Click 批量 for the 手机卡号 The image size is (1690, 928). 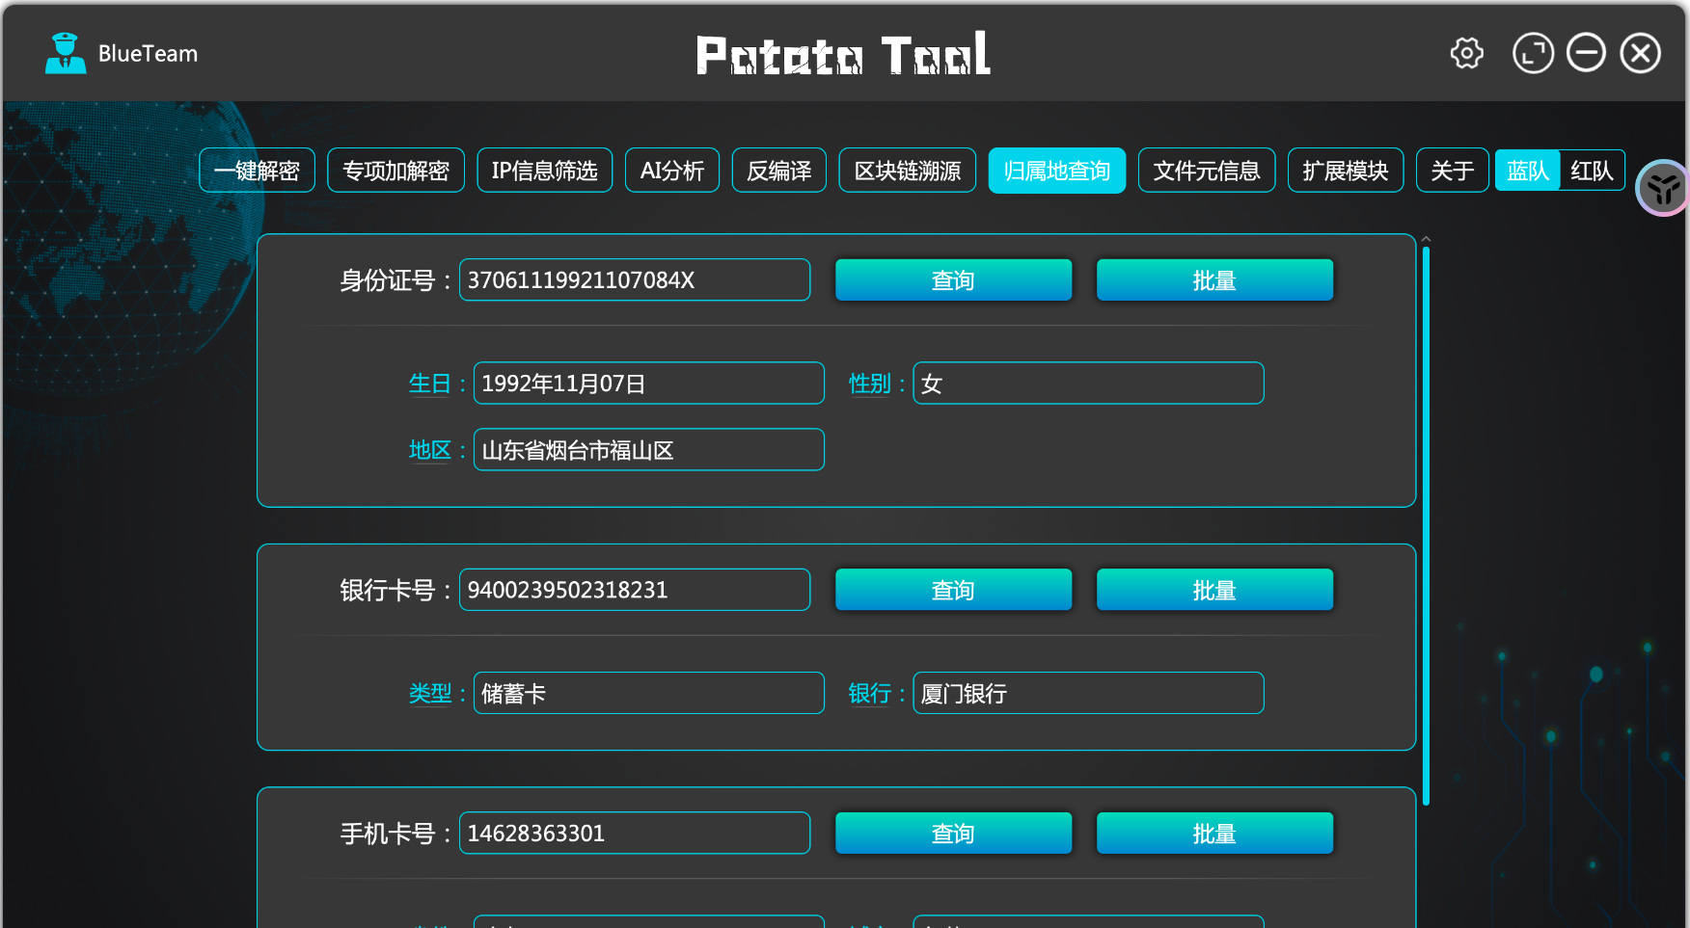pos(1215,833)
